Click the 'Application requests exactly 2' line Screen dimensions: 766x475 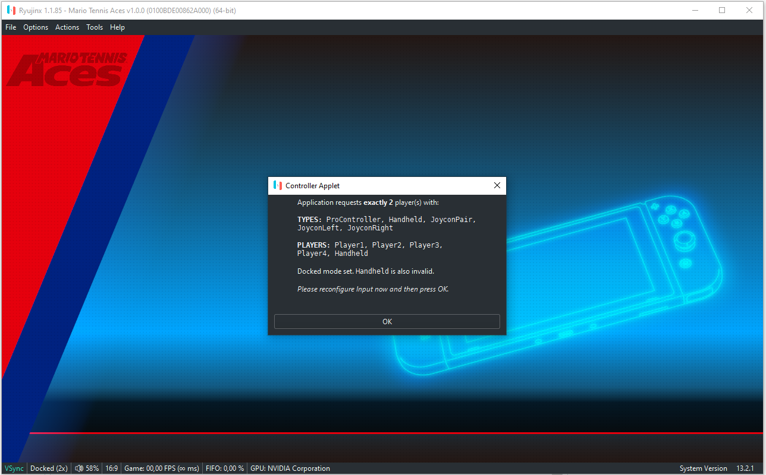(x=368, y=203)
